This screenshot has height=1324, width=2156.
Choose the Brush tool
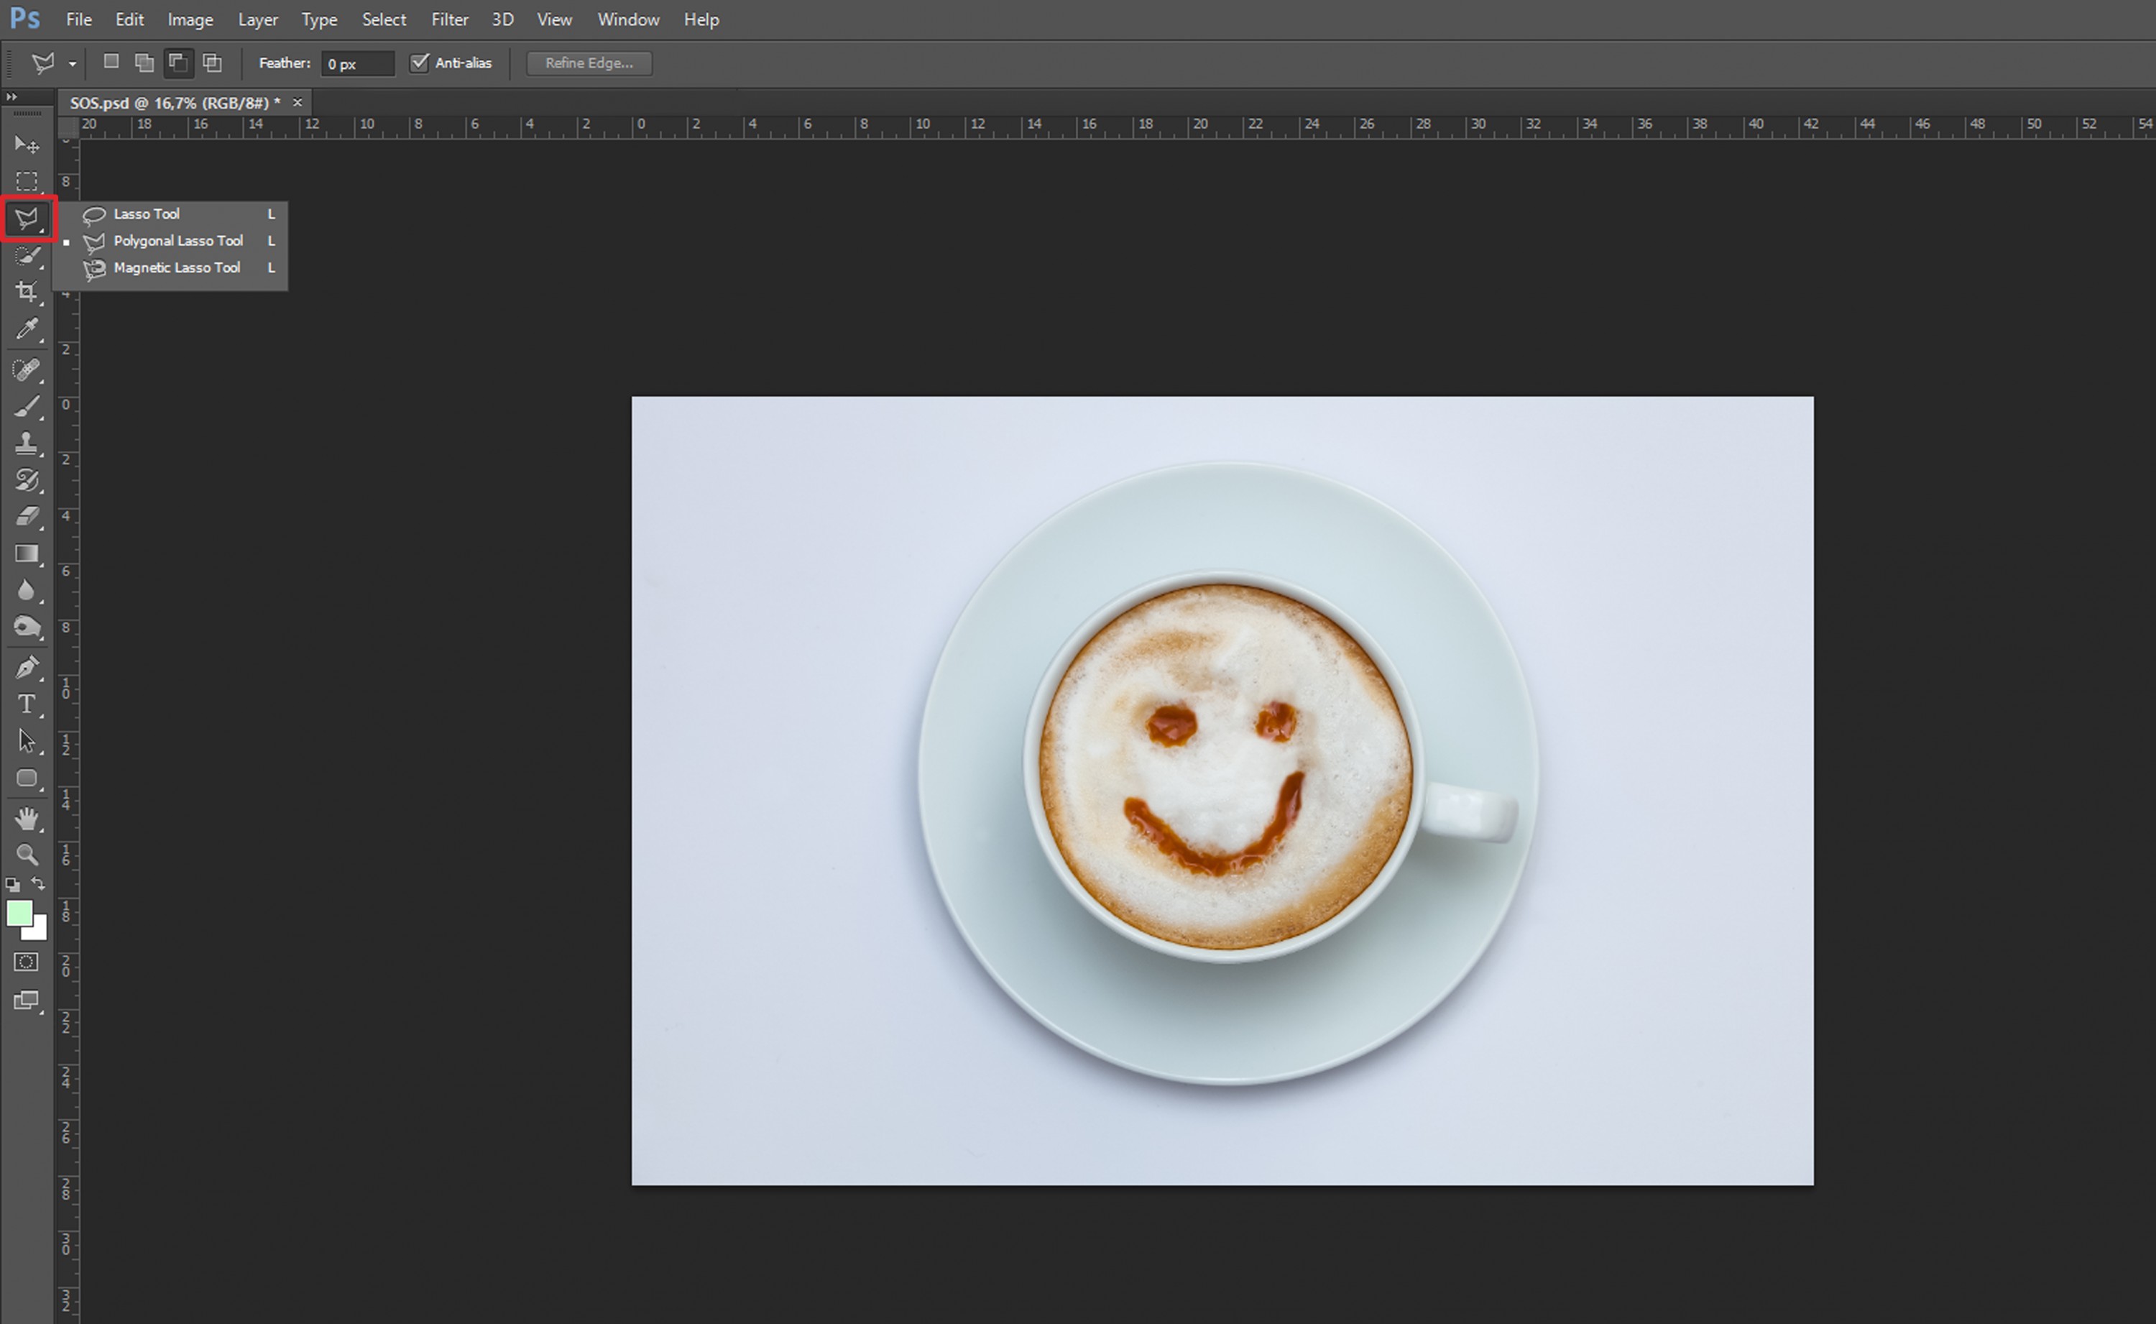[27, 406]
